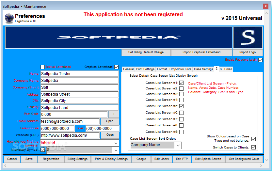Click the Softpedia letterhead banner image
The height and width of the screenshot is (171, 272).
119,38
